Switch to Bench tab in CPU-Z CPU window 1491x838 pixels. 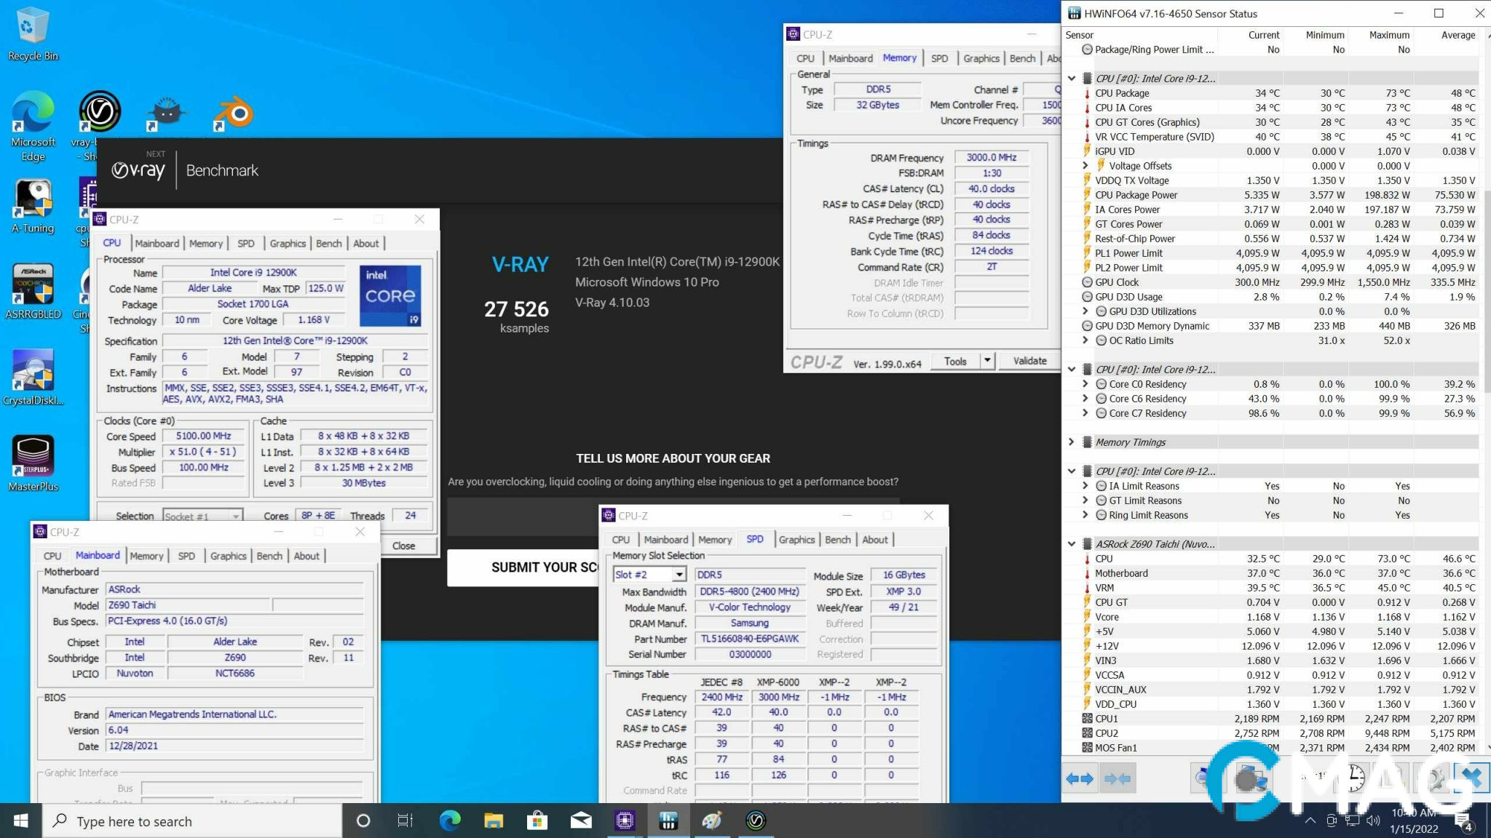328,244
